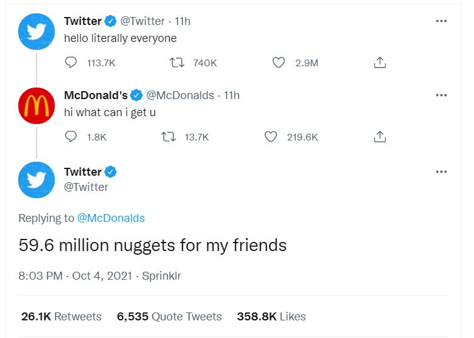
Task: Open the Twitter avatar on the first tweet
Action: 37,32
